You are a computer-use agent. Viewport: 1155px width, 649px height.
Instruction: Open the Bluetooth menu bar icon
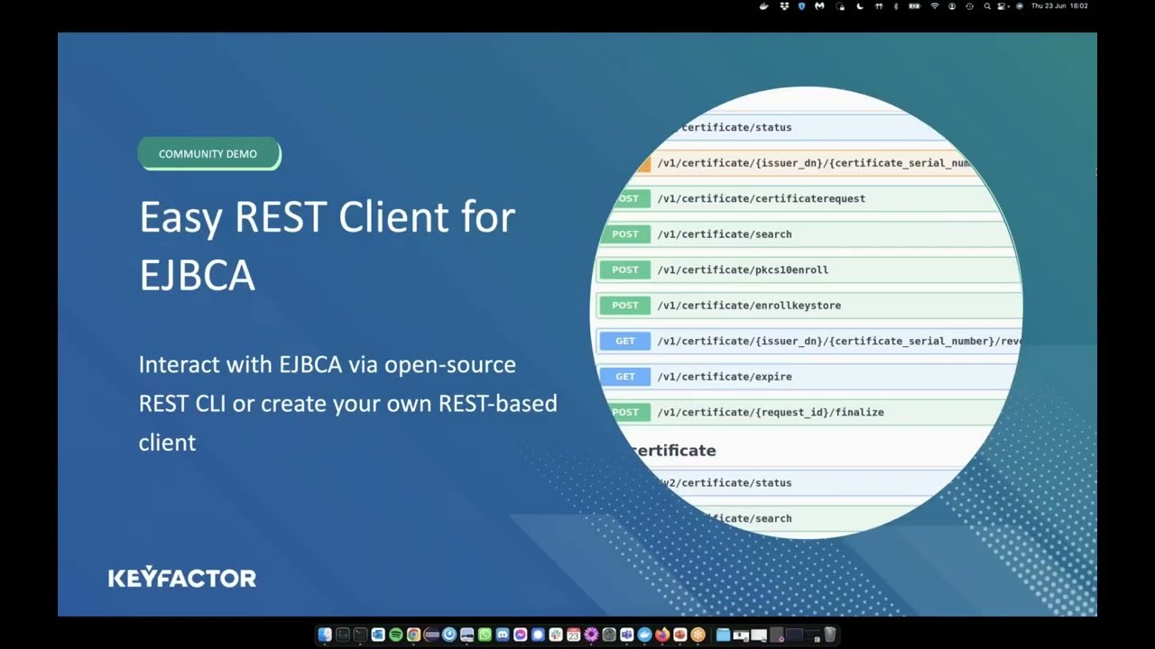point(896,5)
